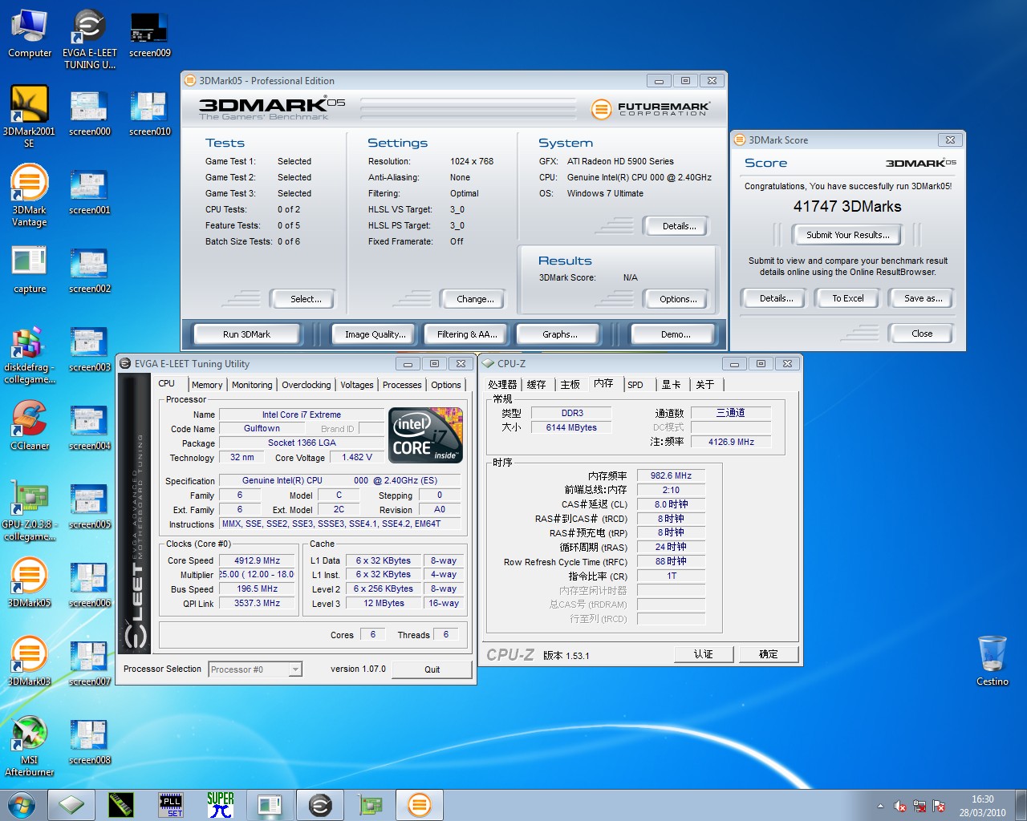
Task: Click Run 3DMark button
Action: coord(246,334)
